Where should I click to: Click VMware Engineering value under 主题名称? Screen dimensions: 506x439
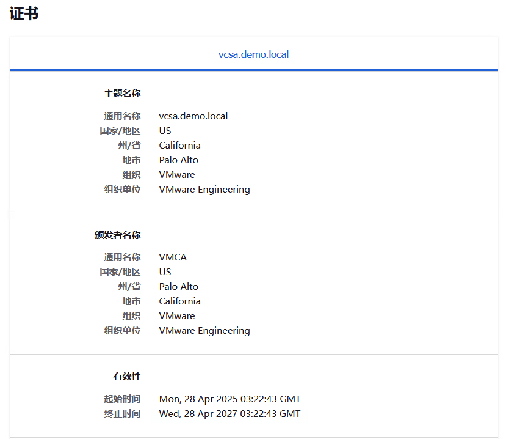[204, 189]
